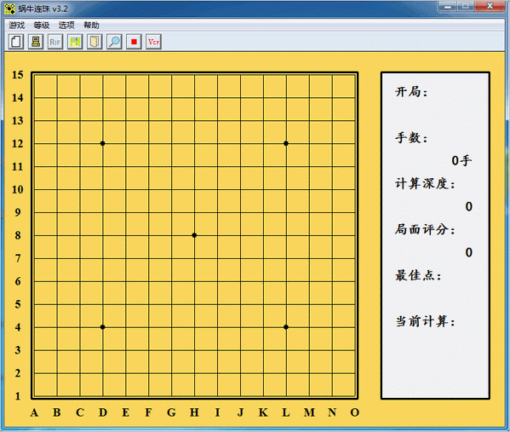The image size is (510, 432).
Task: Open the 帮助 menu
Action: coord(91,25)
